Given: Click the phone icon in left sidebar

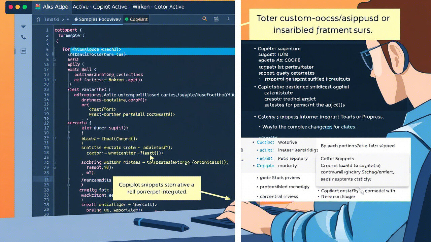Looking at the screenshot, I should [23, 37].
